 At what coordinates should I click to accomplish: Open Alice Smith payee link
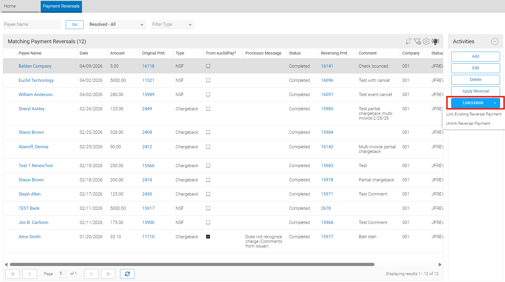point(30,237)
